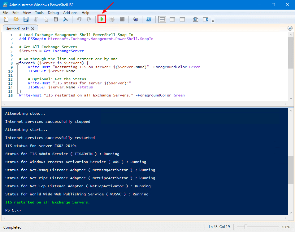Click the 'Completed' status bar text
This screenshot has height=232, width=295.
coord(12,227)
